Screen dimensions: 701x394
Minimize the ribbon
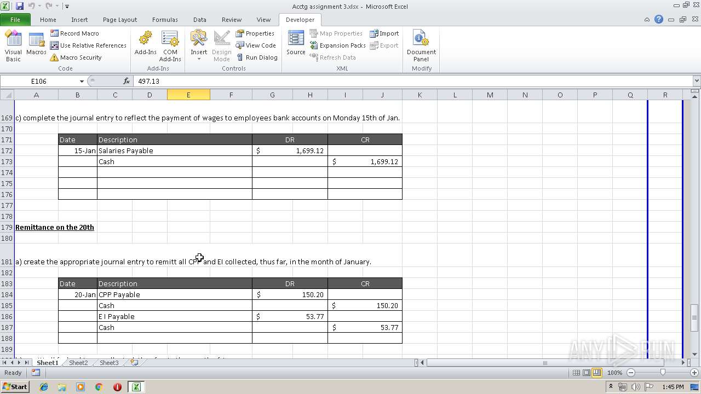647,19
